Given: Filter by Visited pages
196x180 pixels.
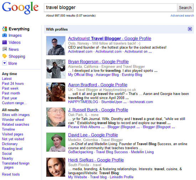Looking at the screenshot, I should [x=12, y=134].
